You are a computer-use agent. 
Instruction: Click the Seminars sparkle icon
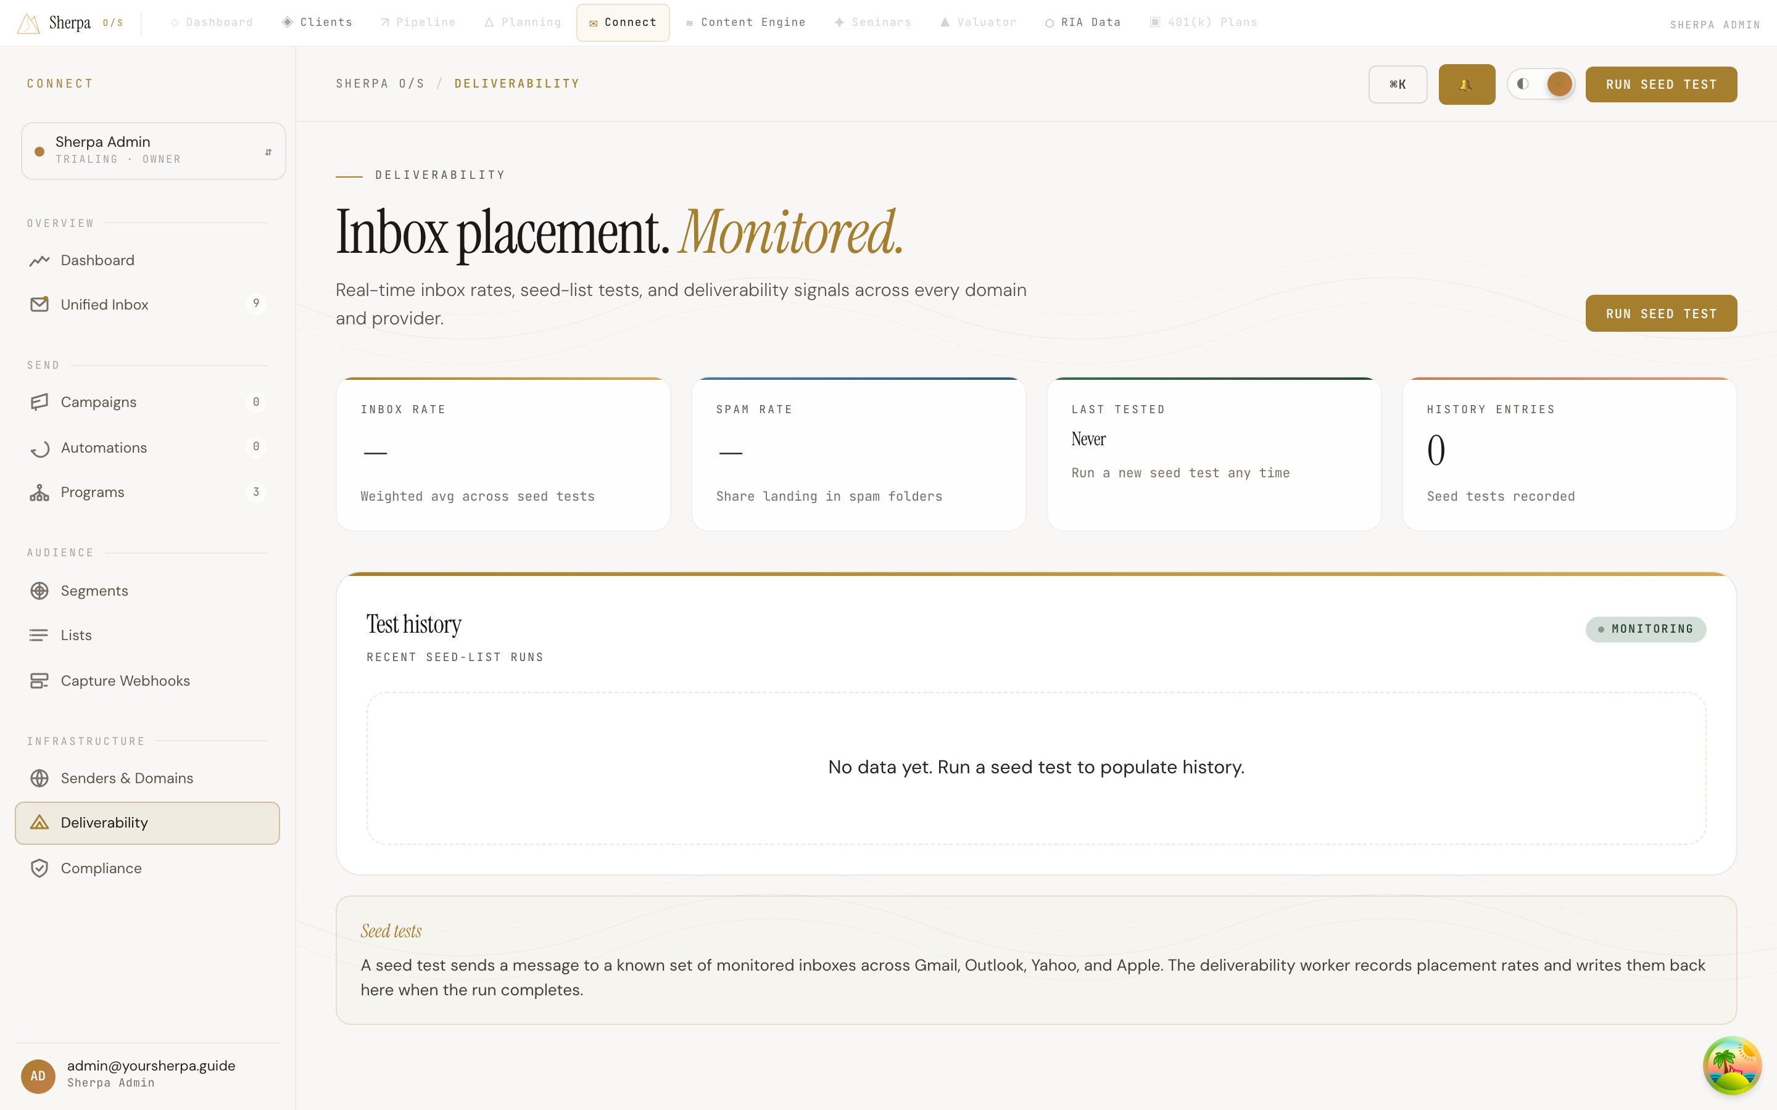click(839, 22)
